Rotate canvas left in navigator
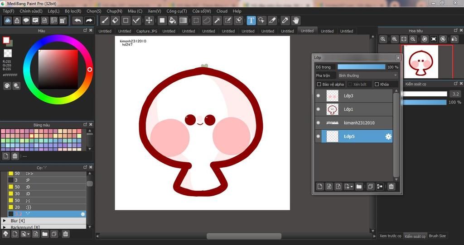This screenshot has width=464, height=245. click(425, 39)
